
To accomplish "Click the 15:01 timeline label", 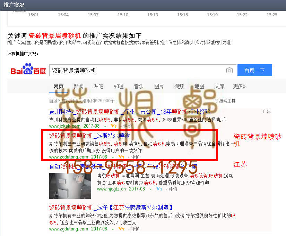I will [x=33, y=15].
